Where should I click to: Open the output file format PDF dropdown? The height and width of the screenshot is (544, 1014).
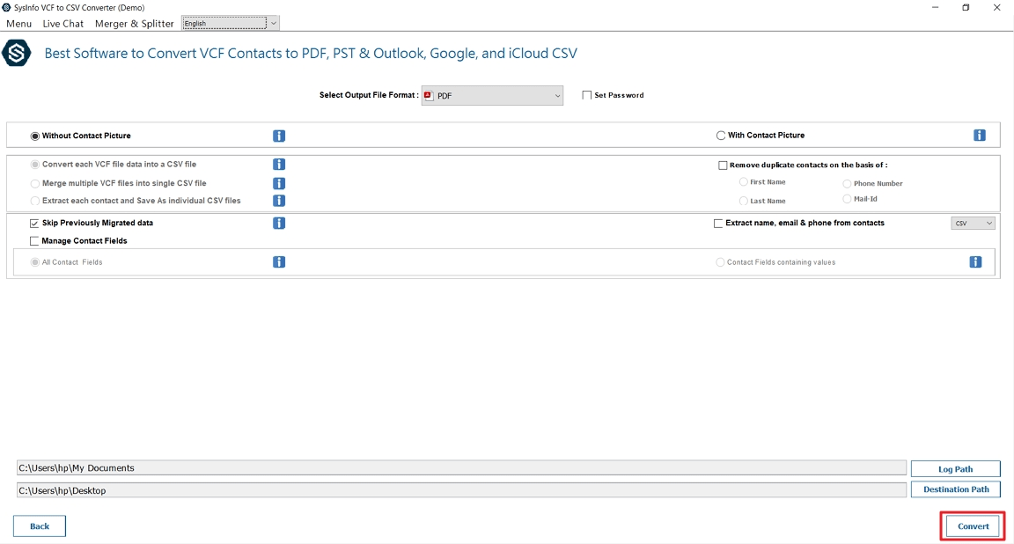tap(492, 96)
